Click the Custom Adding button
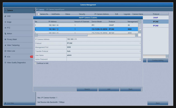The height and width of the screenshot is (108, 176). pos(158,60)
